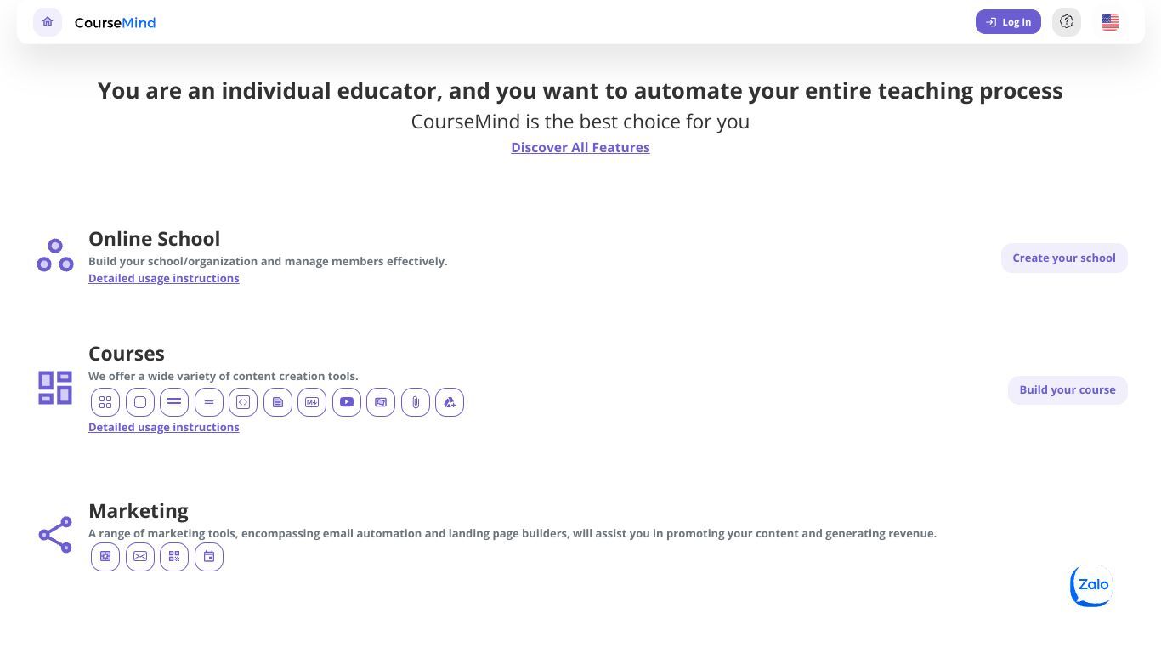The image size is (1161, 653).
Task: Open the calendar event marketing icon
Action: coord(209,557)
